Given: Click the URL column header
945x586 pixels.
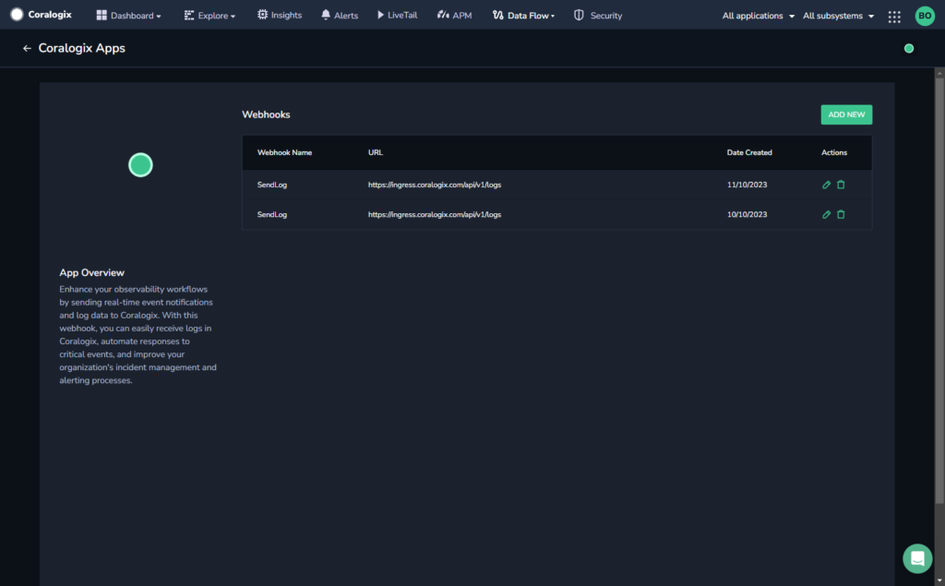Looking at the screenshot, I should click(376, 152).
